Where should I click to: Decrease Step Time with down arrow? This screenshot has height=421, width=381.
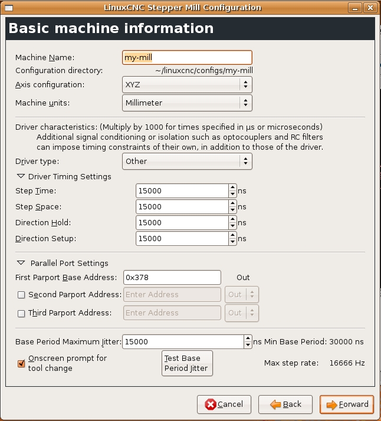[232, 195]
